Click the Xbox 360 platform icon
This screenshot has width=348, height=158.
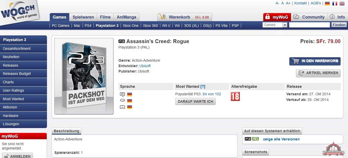pyautogui.click(x=255, y=139)
